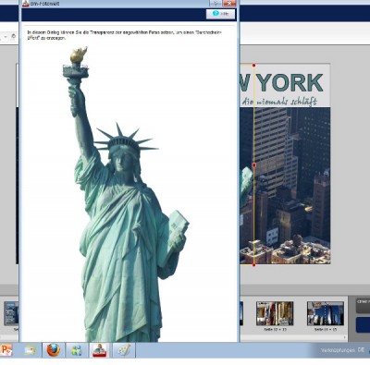This screenshot has height=365, width=370.
Task: Click the dm-Fotowelt title bar app icon
Action: [26, 4]
